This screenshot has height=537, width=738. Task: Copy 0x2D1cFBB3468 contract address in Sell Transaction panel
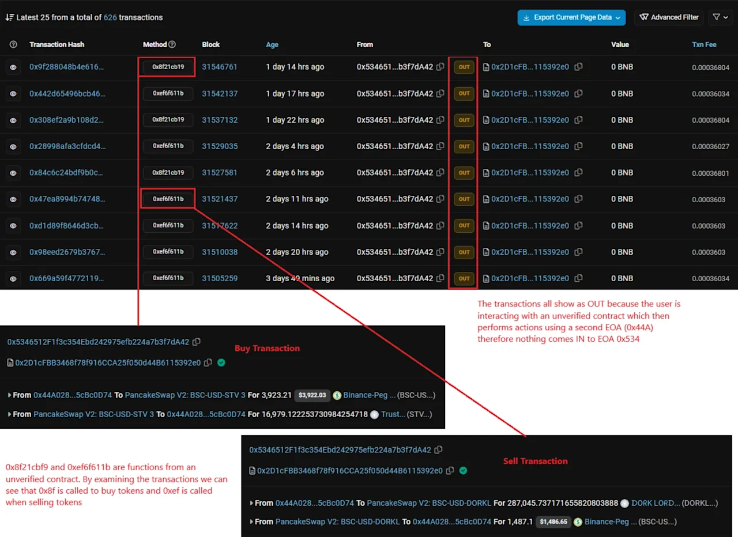450,471
